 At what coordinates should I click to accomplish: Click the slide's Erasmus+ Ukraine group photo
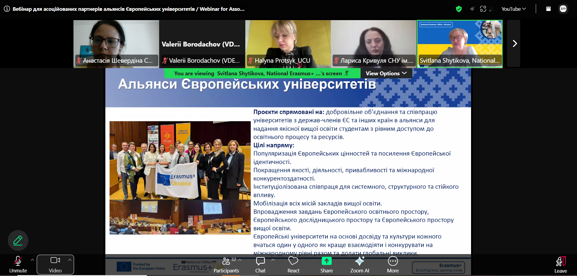[x=180, y=160]
